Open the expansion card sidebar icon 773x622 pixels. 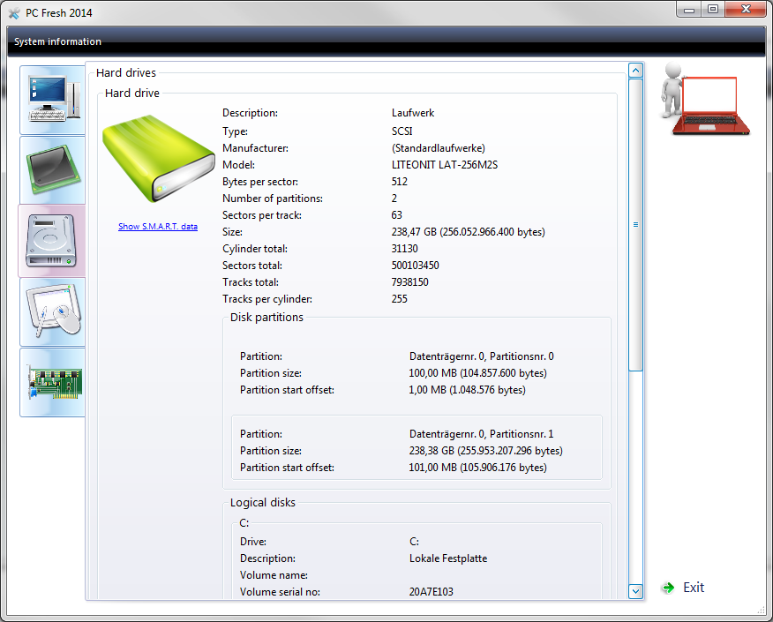coord(53,383)
